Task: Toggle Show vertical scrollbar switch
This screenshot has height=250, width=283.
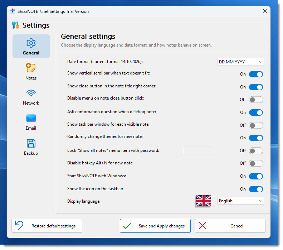Action: coord(256,74)
